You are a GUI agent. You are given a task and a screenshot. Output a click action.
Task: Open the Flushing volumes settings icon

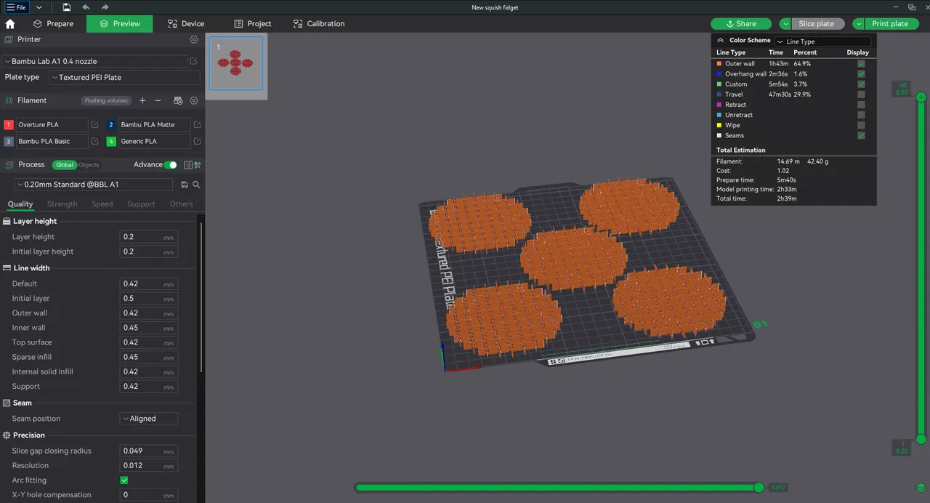pos(106,100)
